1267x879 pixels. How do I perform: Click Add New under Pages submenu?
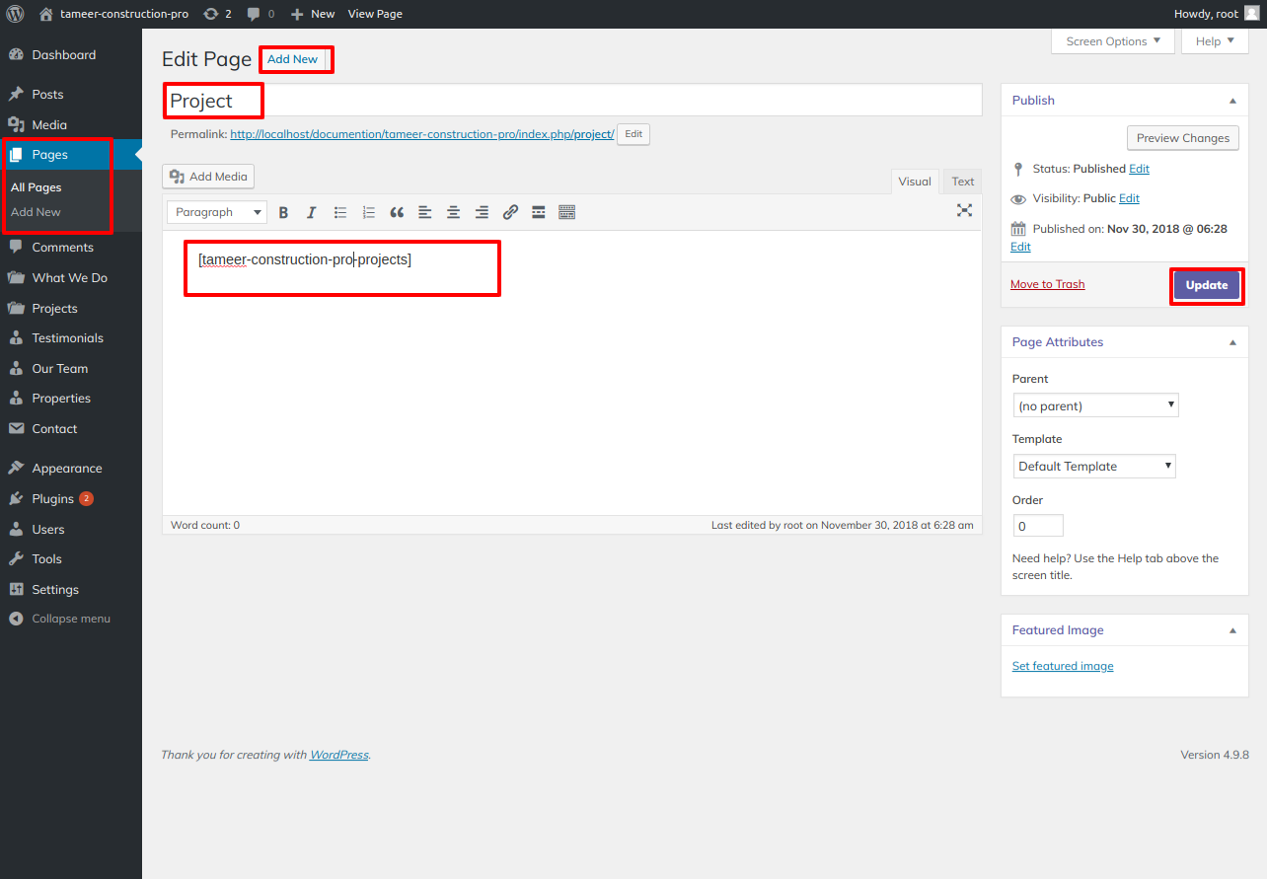36,212
